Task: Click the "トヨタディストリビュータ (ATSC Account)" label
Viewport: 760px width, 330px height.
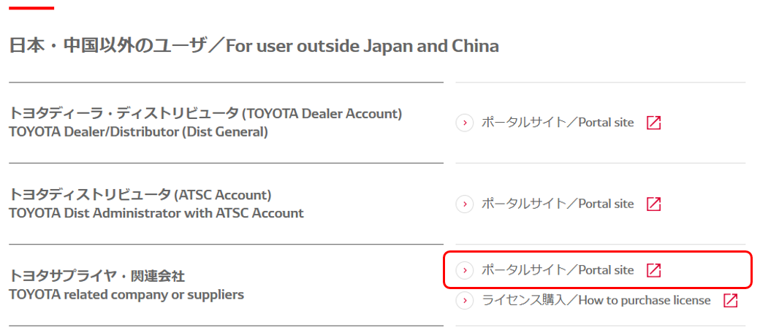Action: pos(140,195)
